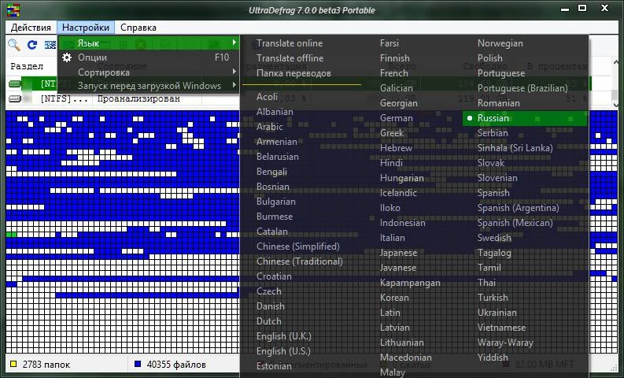The height and width of the screenshot is (378, 624).
Task: Pick Sinhala (Sri Lanka) language entry
Action: coord(515,148)
